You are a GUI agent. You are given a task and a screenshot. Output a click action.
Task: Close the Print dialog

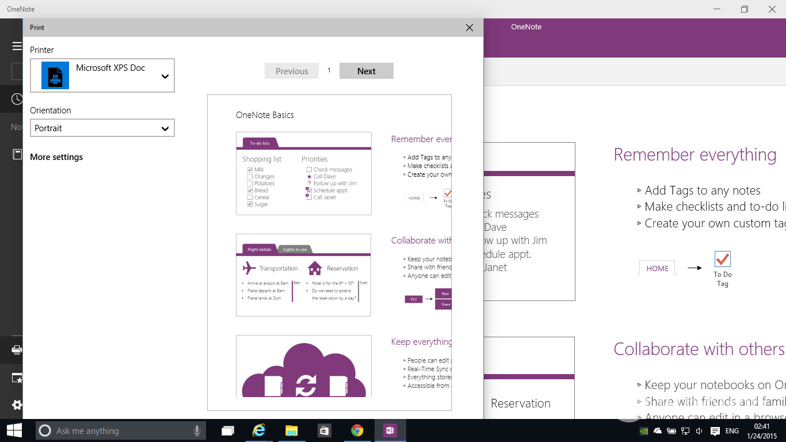click(469, 28)
